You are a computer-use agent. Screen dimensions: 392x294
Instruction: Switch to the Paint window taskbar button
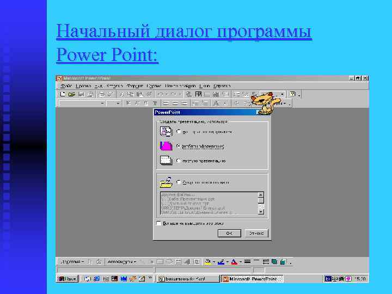[x=188, y=279]
